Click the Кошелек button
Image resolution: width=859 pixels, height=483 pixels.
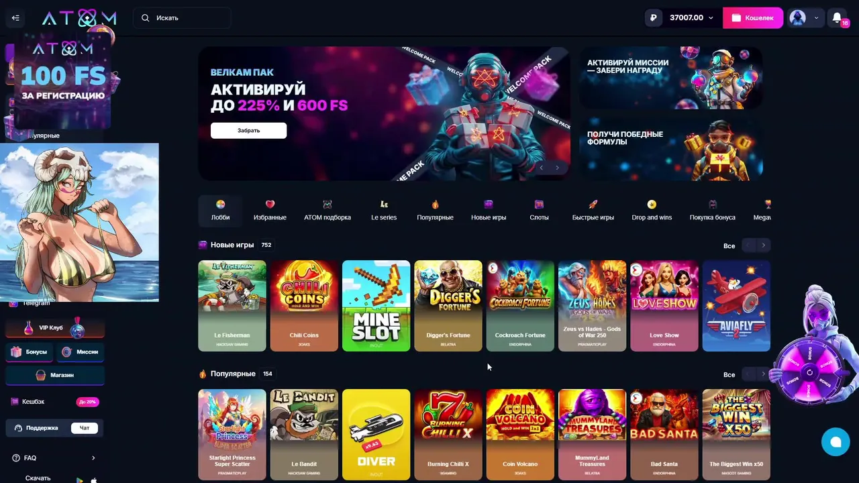pyautogui.click(x=753, y=18)
